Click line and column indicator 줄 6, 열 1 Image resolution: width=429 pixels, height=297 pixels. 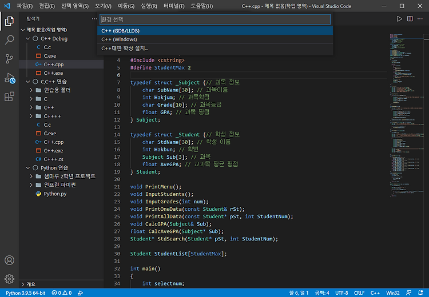pyautogui.click(x=299, y=293)
